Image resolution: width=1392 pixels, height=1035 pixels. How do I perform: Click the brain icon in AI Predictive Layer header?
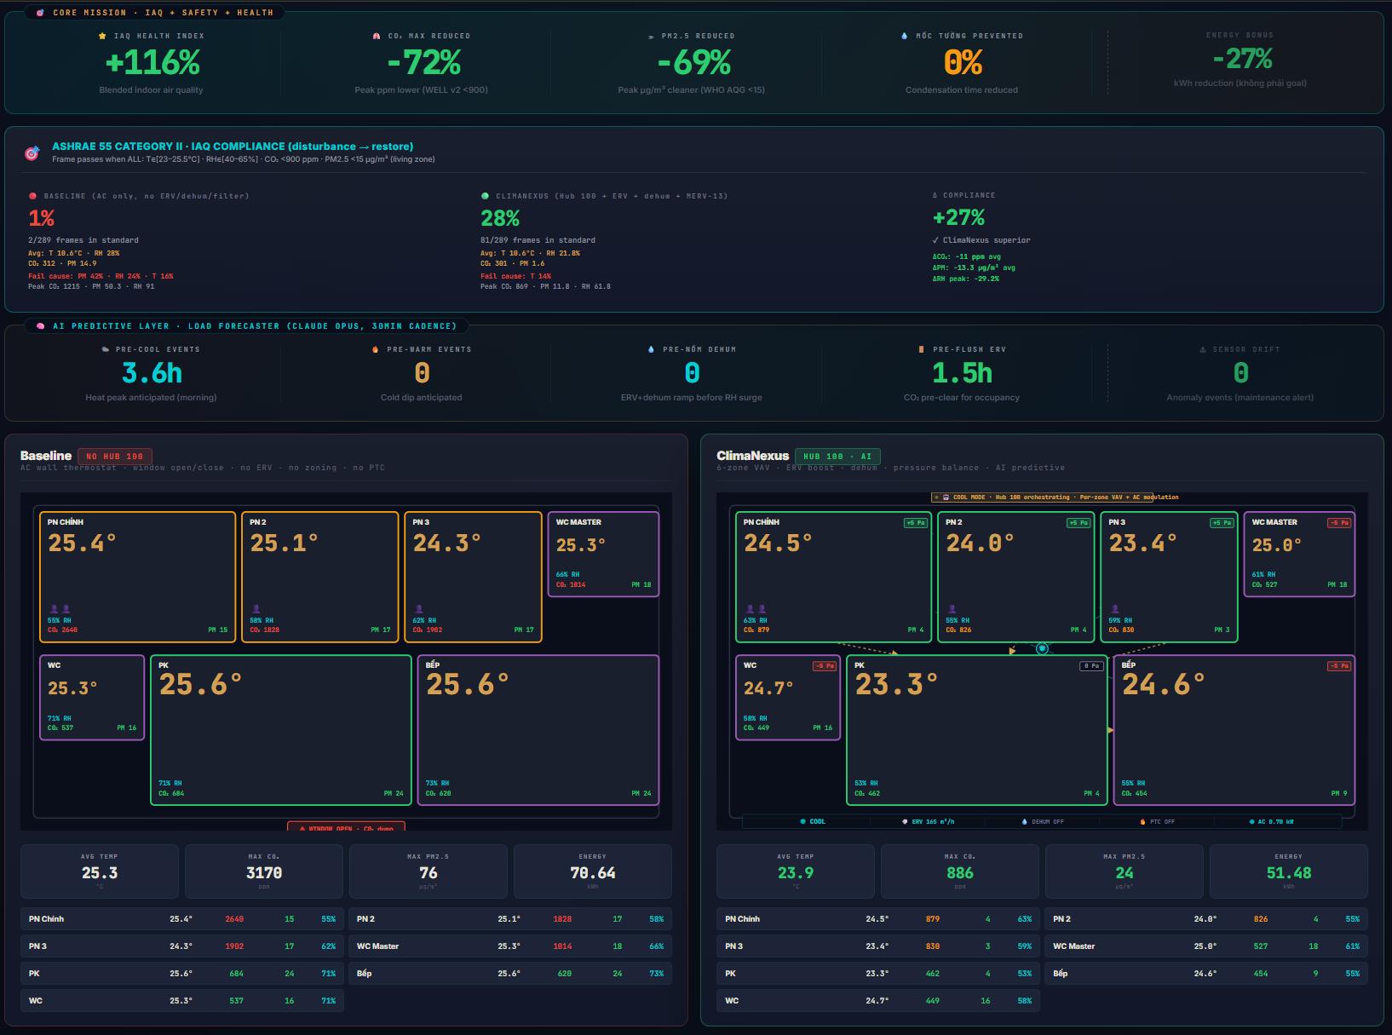point(40,326)
